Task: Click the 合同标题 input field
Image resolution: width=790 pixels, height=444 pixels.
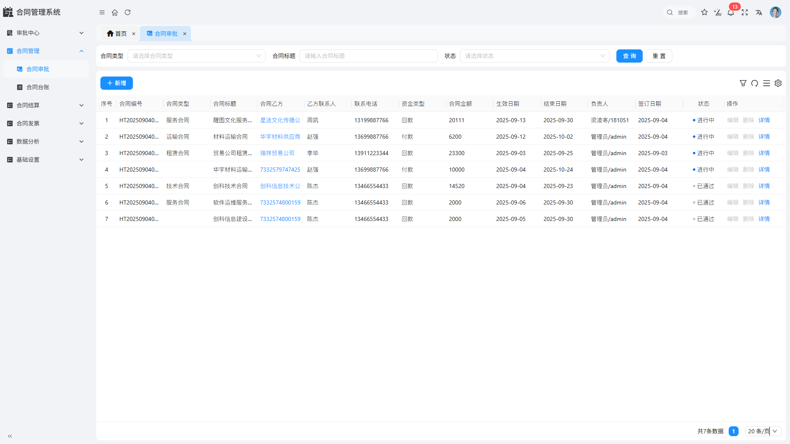Action: click(x=368, y=56)
